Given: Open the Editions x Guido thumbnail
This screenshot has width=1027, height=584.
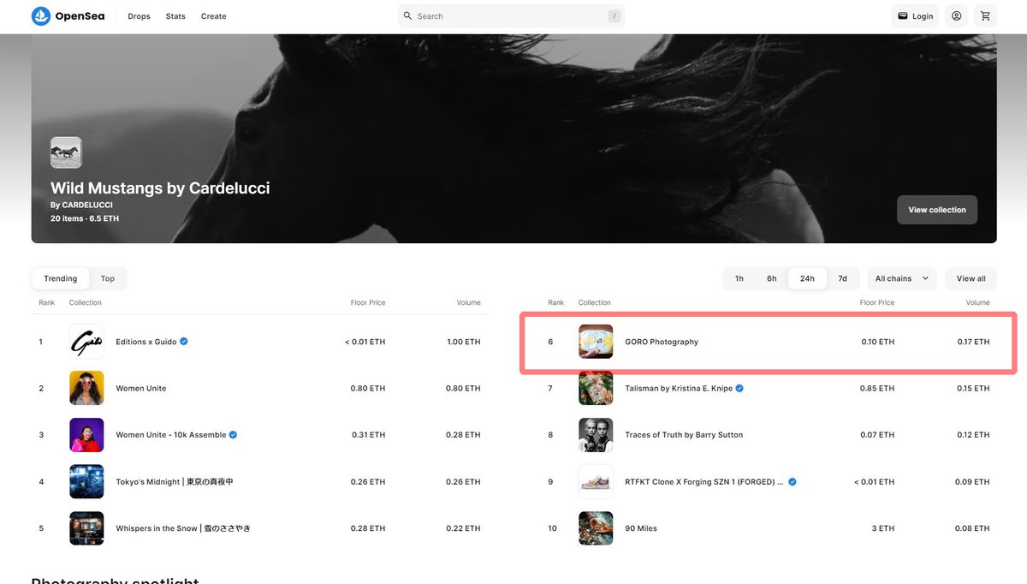Looking at the screenshot, I should click(x=86, y=342).
